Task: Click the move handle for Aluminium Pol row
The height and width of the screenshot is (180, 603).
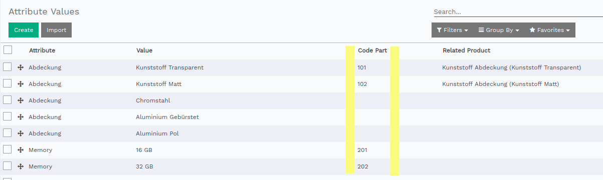Action: [21, 133]
